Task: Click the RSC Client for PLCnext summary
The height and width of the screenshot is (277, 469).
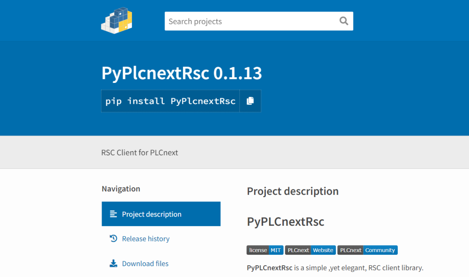Action: (139, 152)
